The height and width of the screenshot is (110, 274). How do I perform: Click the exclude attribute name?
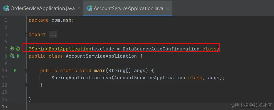(x=104, y=49)
